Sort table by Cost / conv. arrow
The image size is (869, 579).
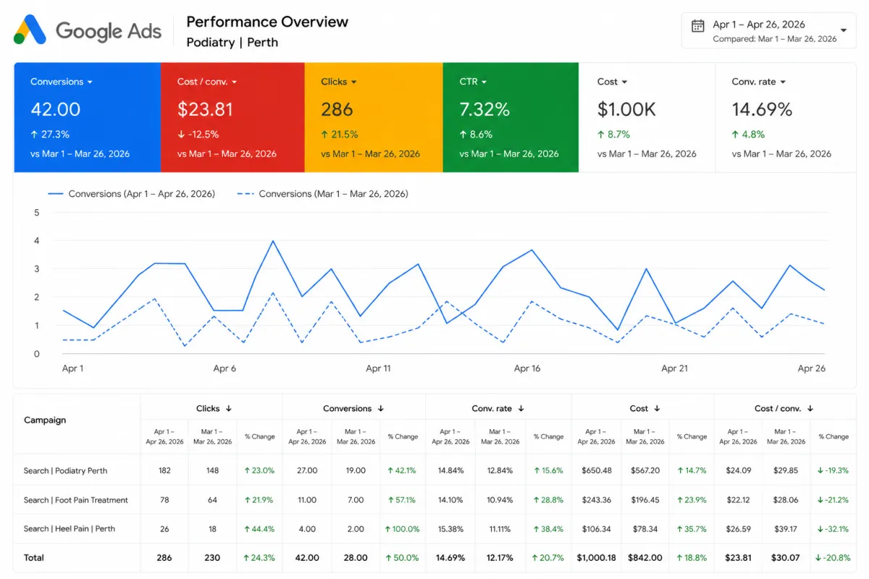810,409
